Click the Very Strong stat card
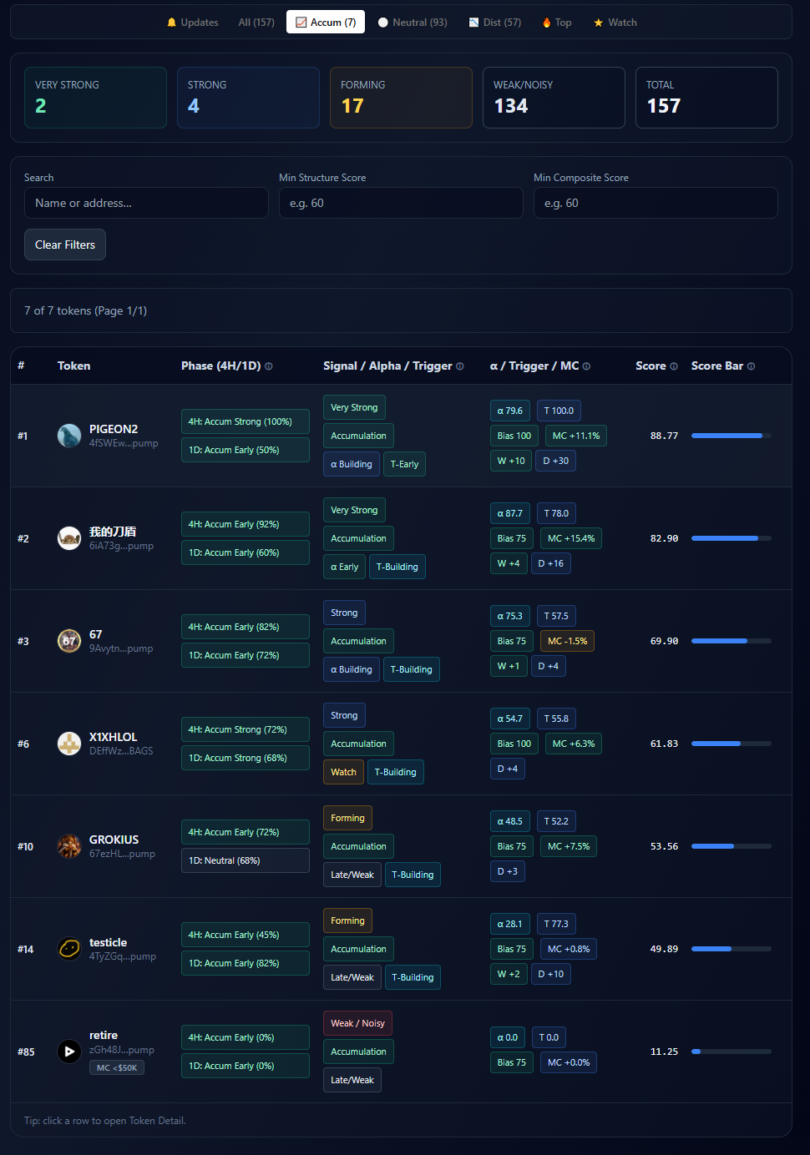Image resolution: width=810 pixels, height=1155 pixels. 95,98
